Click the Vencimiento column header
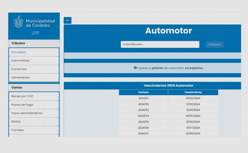 click(x=193, y=92)
